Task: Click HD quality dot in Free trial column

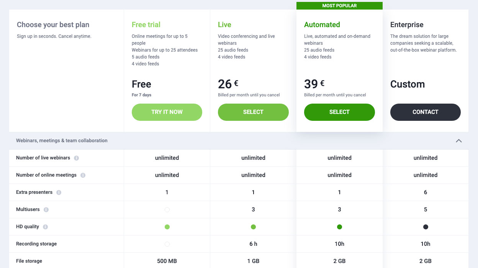Action: point(167,227)
